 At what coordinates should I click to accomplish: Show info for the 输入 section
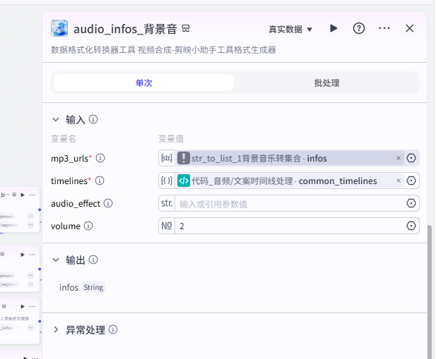coord(93,119)
